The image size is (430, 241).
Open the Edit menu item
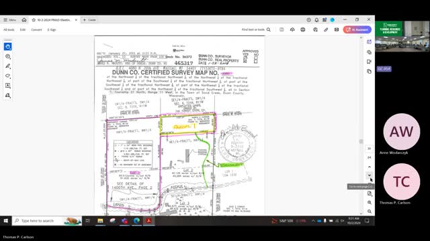click(x=23, y=29)
